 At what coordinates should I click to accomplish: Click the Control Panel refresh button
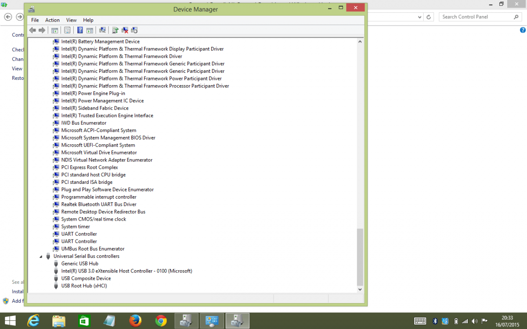(x=429, y=17)
